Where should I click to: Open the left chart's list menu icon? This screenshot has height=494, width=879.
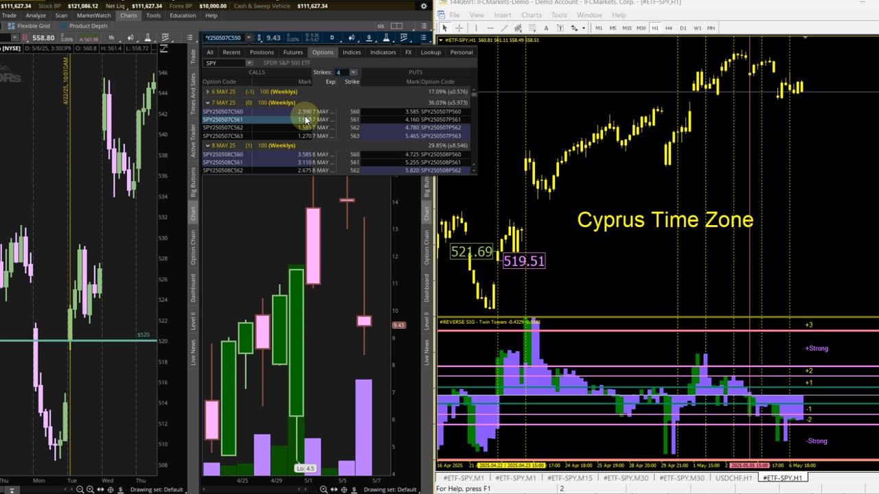190,38
